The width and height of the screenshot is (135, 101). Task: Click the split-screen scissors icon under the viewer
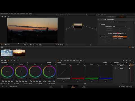coord(6,45)
